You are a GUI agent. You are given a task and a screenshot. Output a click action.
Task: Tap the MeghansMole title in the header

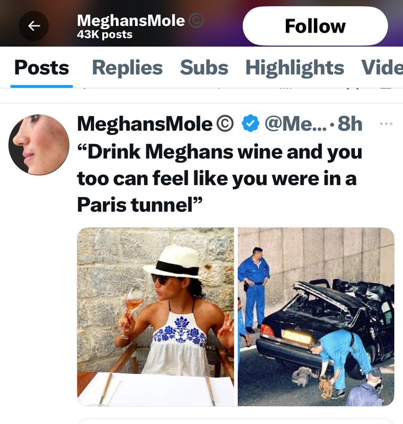pos(131,21)
